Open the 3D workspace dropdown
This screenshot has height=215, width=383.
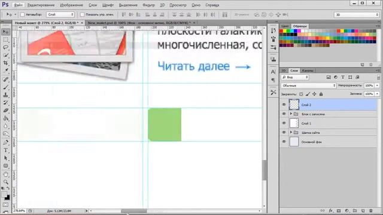tap(357, 15)
